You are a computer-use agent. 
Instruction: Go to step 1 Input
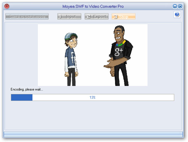point(69,16)
